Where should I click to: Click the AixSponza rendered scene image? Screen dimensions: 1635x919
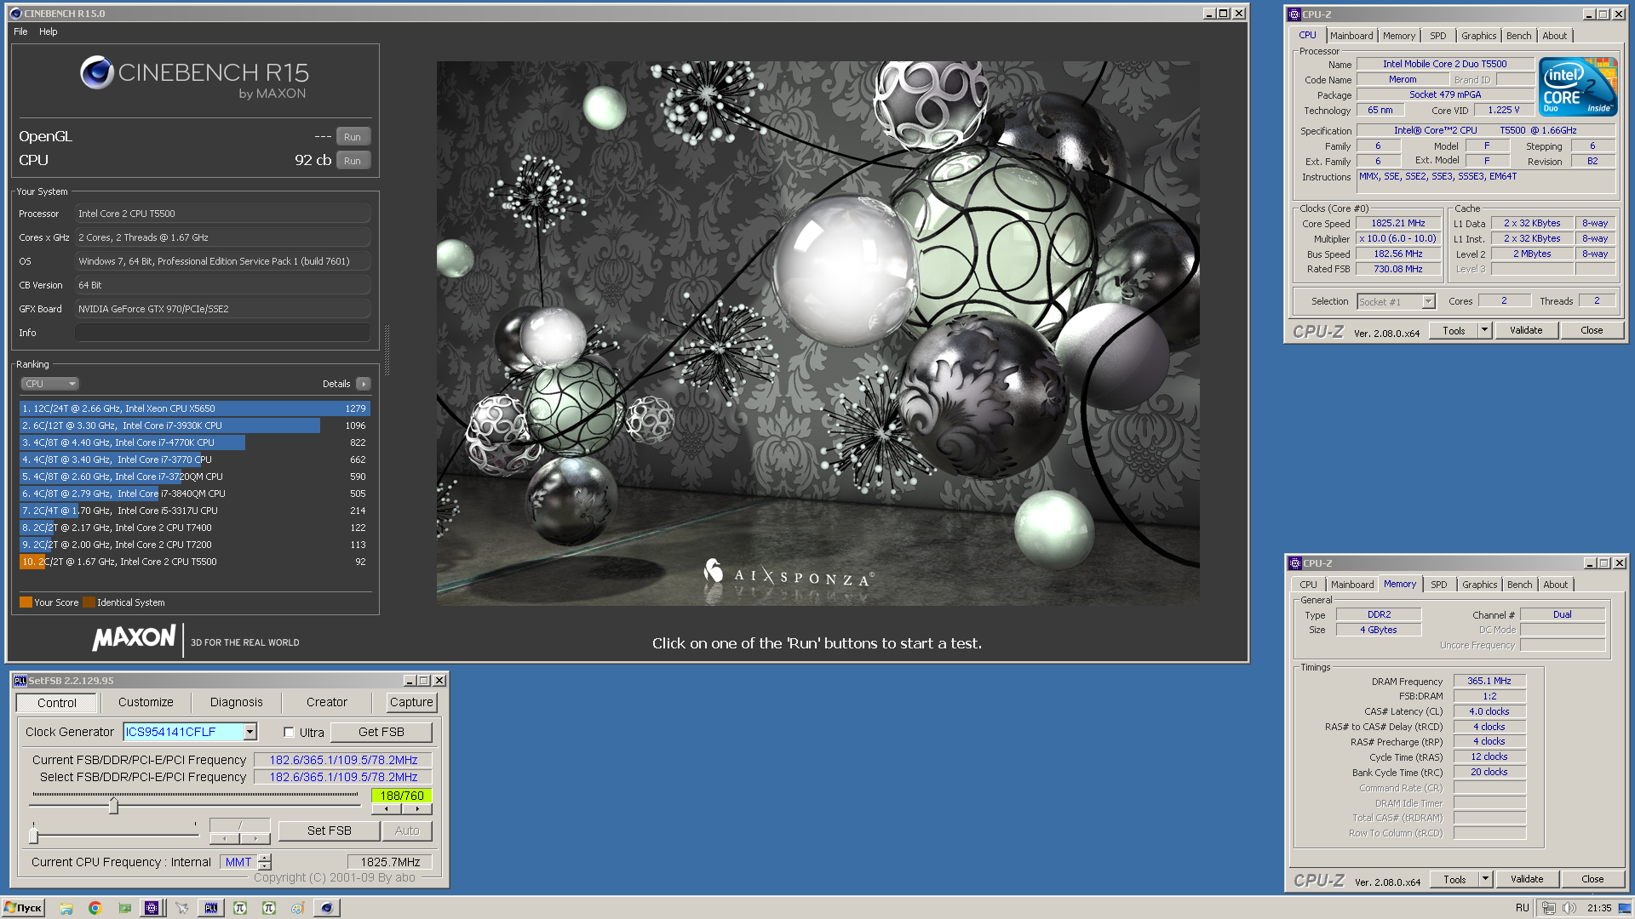coord(817,333)
